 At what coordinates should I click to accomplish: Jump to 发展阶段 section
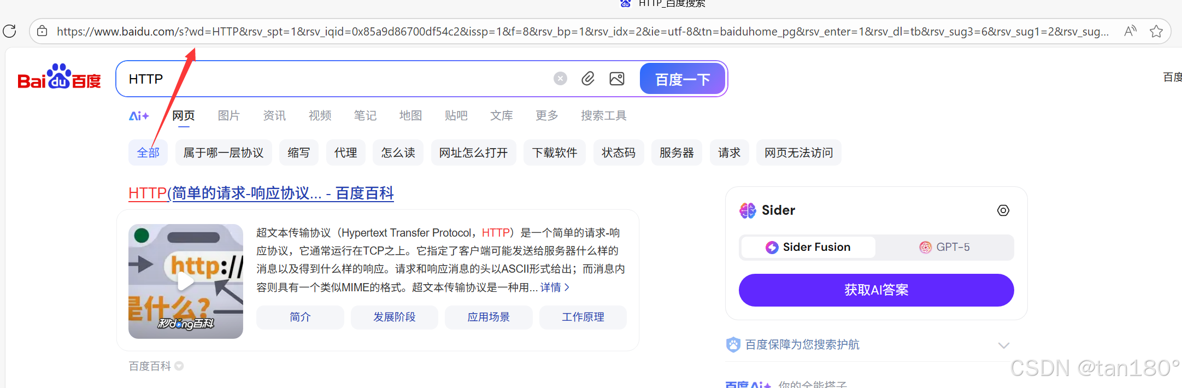point(395,318)
